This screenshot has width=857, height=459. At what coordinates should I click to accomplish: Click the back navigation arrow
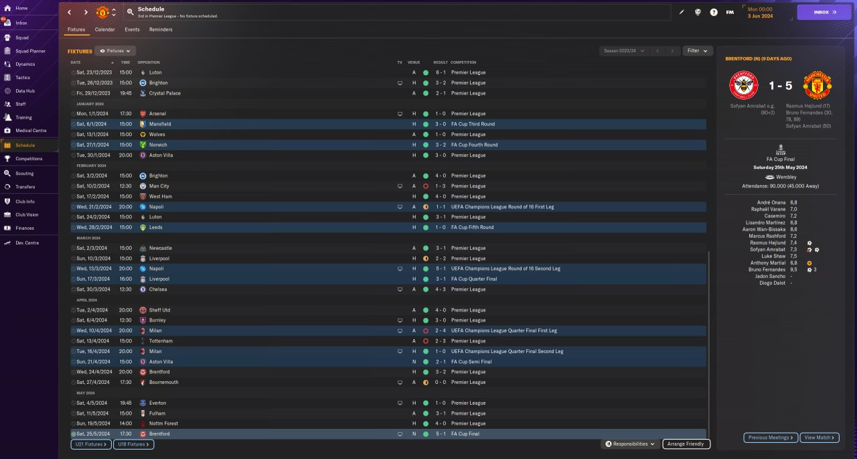point(69,12)
